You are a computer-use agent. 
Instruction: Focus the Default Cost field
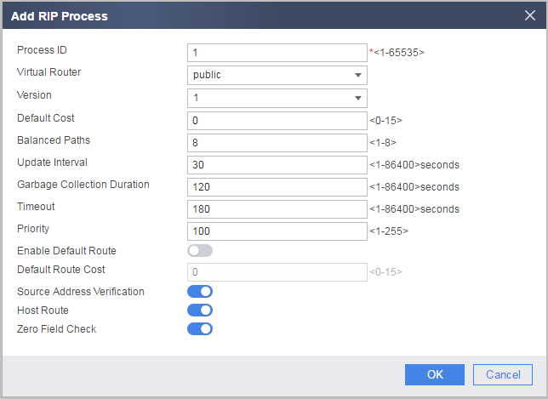pyautogui.click(x=277, y=121)
